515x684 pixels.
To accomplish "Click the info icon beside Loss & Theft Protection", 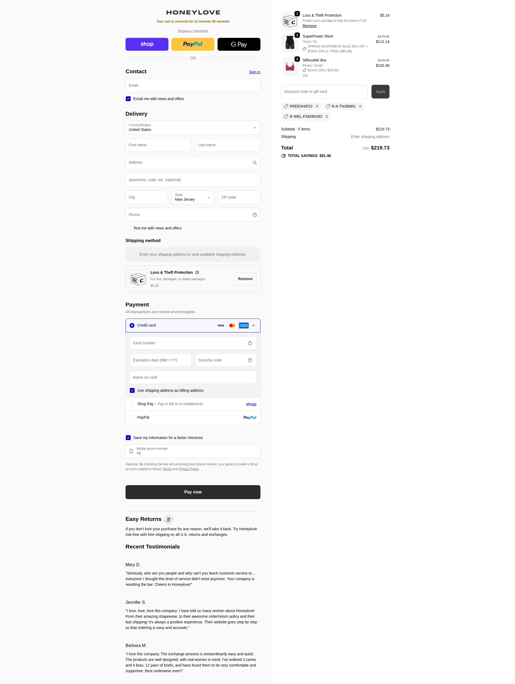I will click(x=197, y=272).
